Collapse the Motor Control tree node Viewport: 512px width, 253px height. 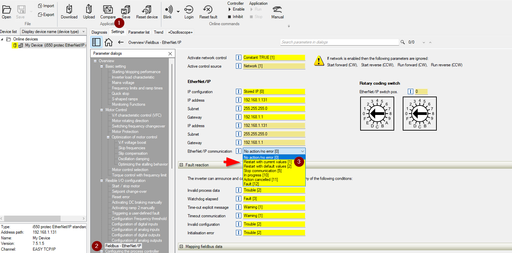coord(101,110)
